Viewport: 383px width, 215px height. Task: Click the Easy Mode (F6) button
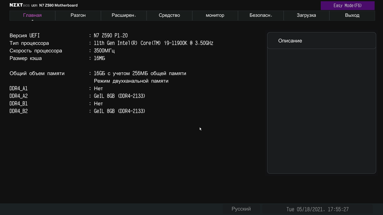347,5
